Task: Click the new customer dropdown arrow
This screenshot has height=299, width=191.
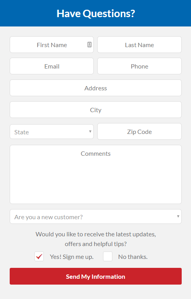Action: 178,216
